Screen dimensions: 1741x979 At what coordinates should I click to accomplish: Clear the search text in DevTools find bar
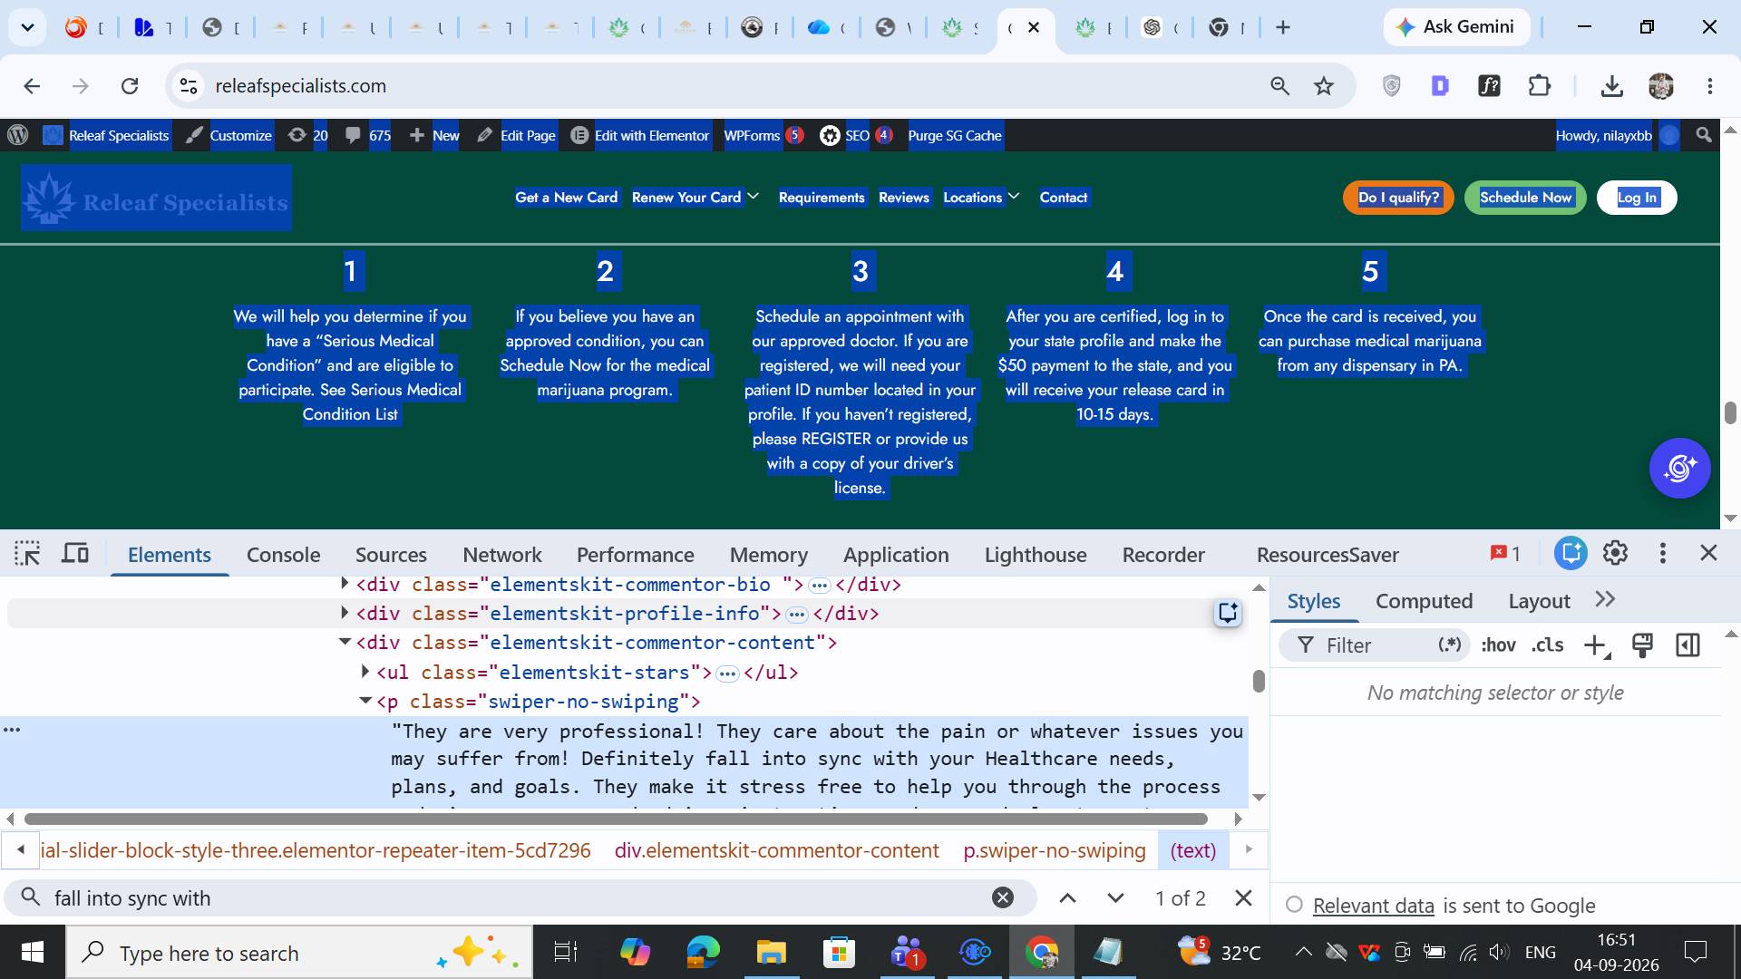(x=1002, y=897)
